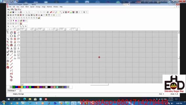Click the search icon in the remote taskbar
This screenshot has width=186, height=105.
14,99
